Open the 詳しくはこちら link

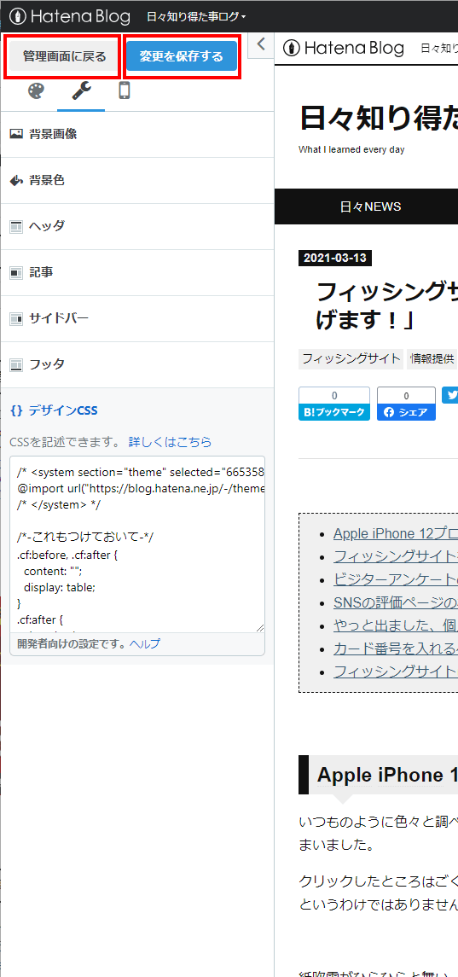(170, 442)
